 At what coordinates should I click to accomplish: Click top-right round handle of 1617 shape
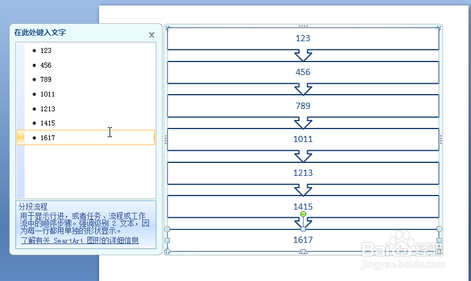click(439, 229)
